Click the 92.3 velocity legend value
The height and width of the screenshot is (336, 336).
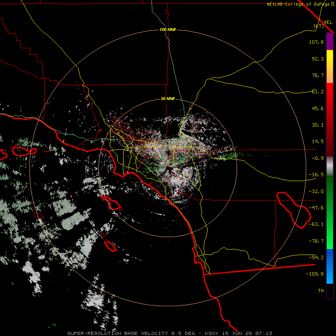click(318, 59)
